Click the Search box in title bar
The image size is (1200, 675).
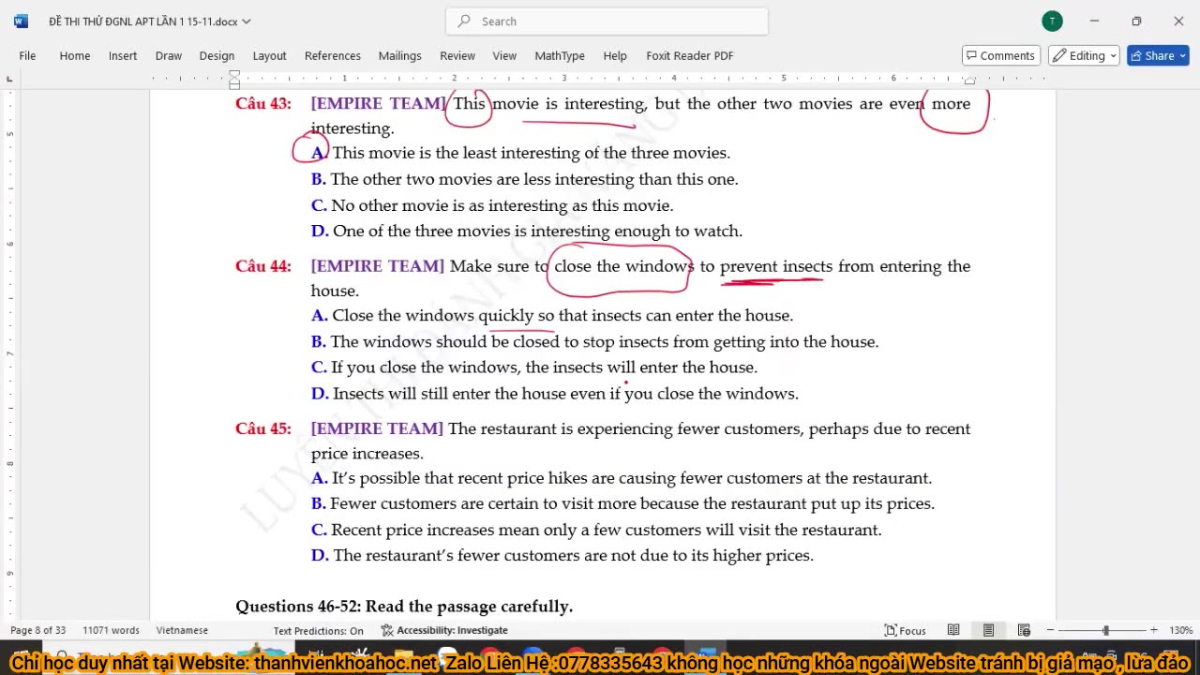tap(607, 21)
